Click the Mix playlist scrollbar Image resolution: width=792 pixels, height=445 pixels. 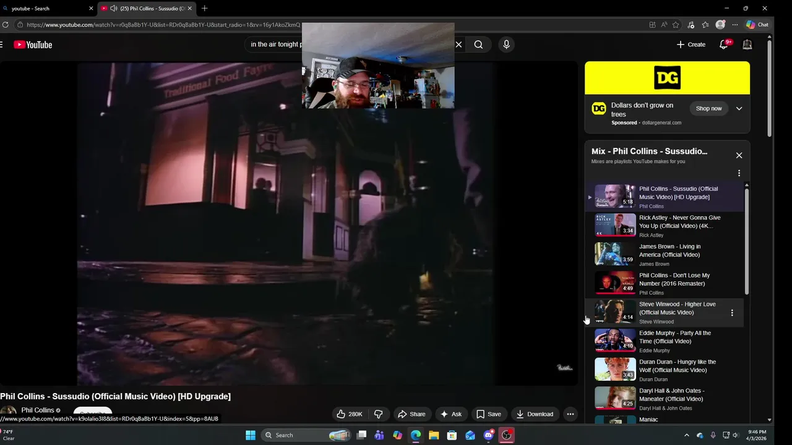click(747, 241)
